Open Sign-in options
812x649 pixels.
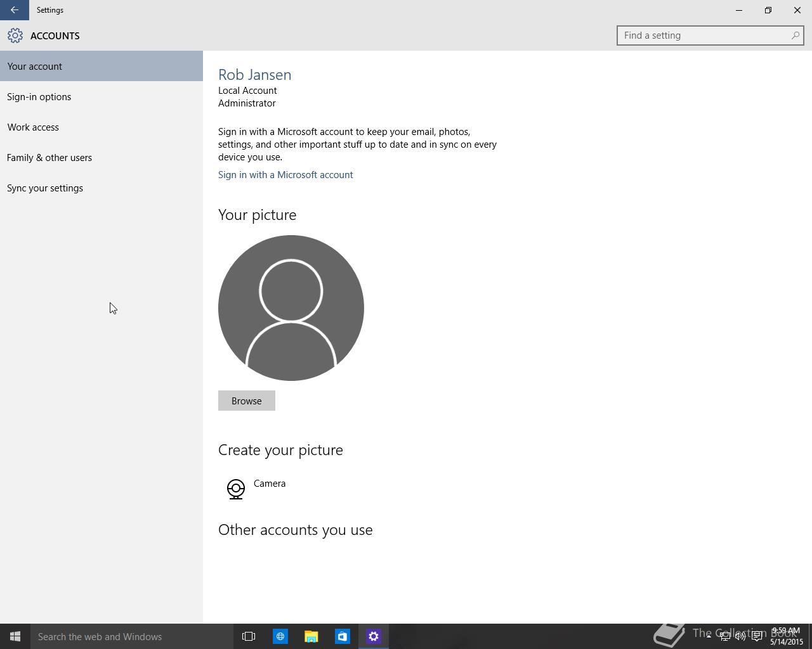tap(101, 96)
